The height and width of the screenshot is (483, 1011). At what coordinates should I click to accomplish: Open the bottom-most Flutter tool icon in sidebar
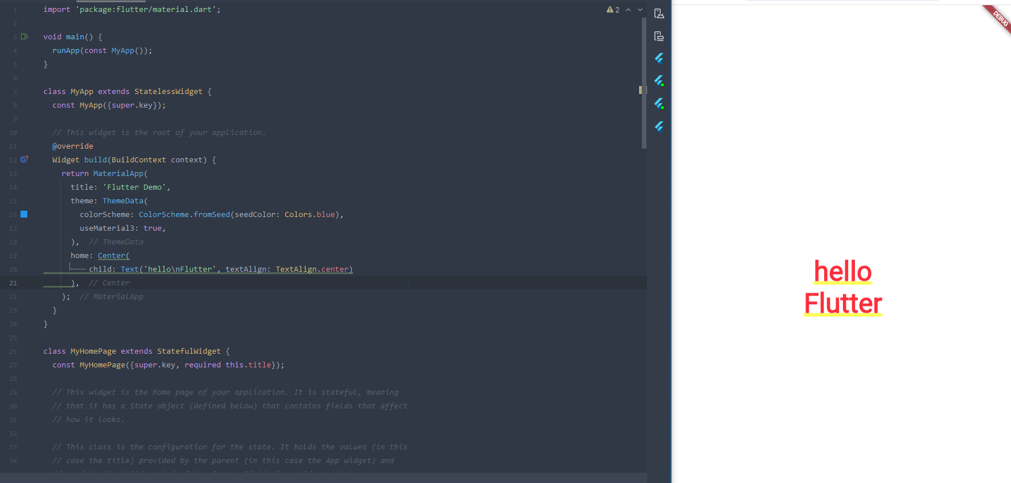click(x=659, y=126)
